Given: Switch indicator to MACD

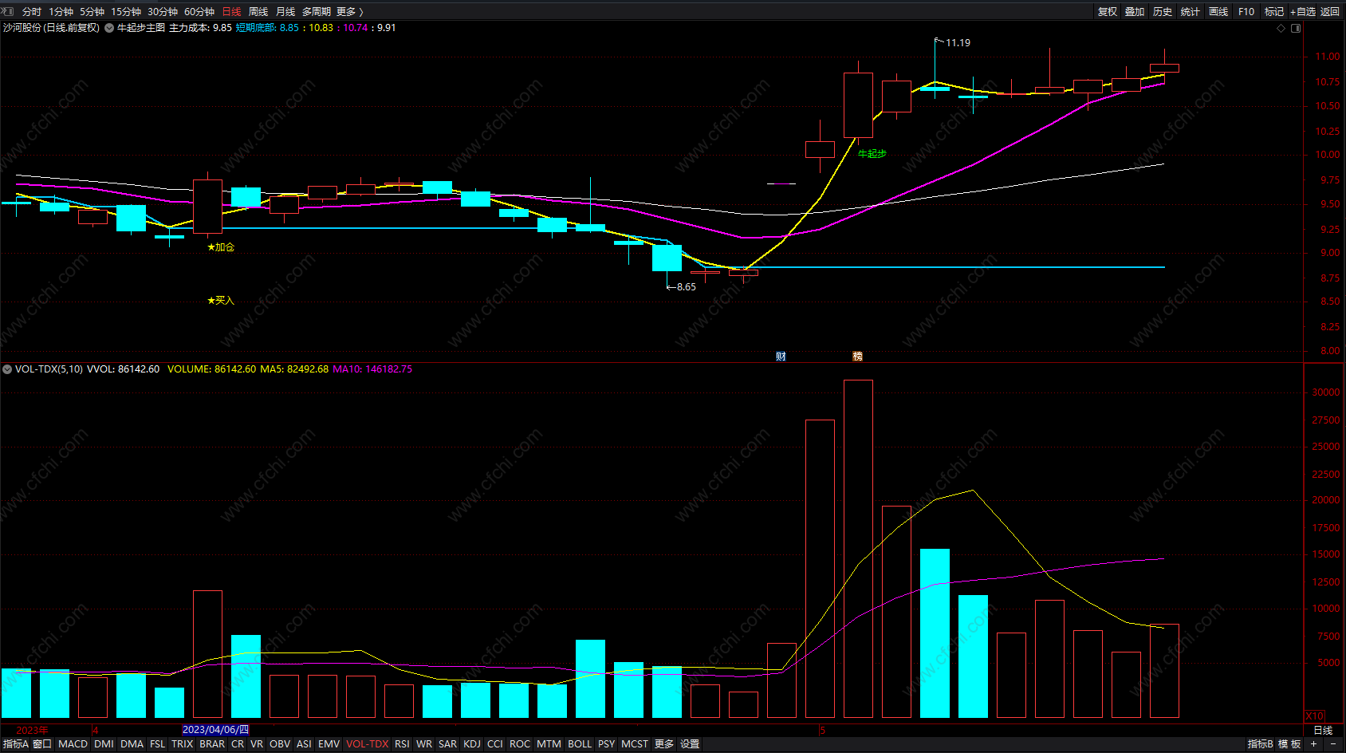Looking at the screenshot, I should coord(73,744).
